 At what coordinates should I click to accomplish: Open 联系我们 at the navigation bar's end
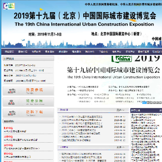tap(157, 52)
